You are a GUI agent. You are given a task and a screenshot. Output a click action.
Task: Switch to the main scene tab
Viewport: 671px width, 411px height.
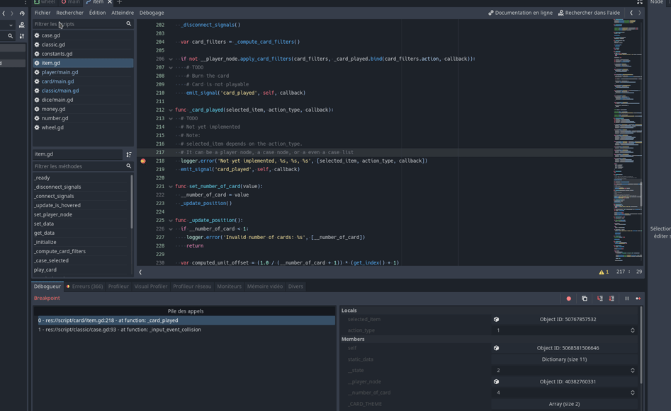69,2
